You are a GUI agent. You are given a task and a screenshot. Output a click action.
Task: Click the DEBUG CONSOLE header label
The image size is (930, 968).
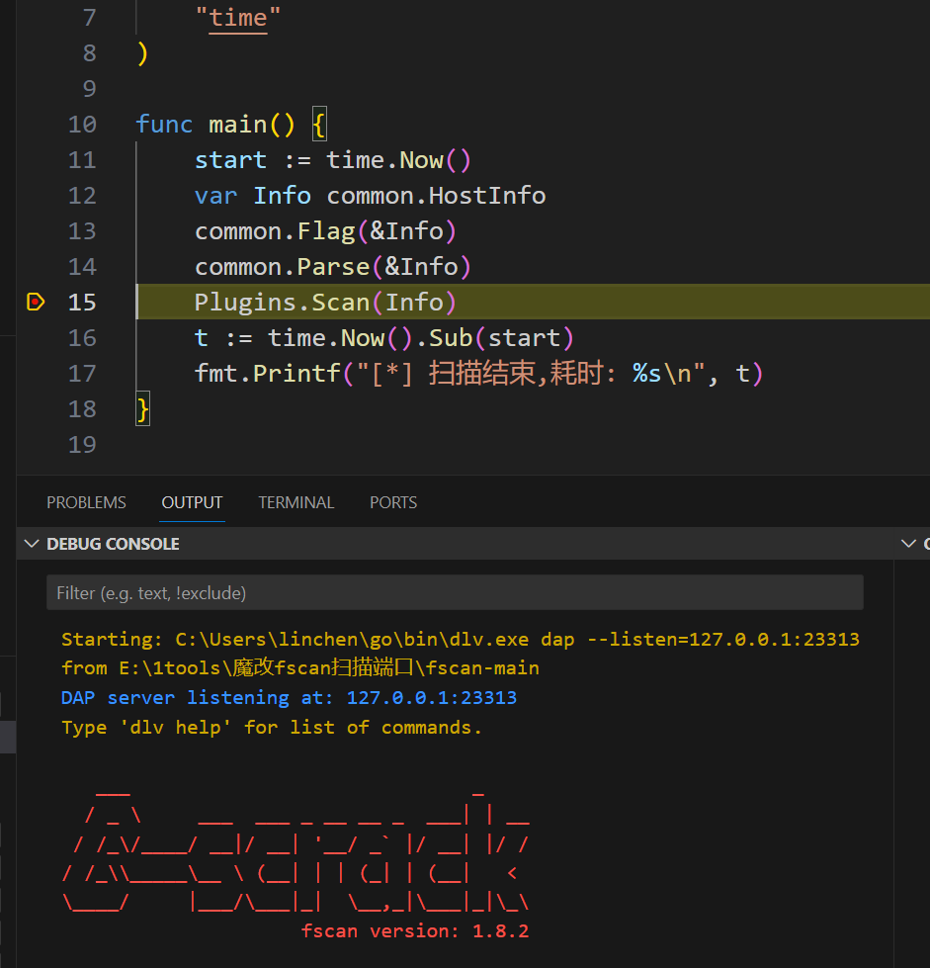click(113, 544)
